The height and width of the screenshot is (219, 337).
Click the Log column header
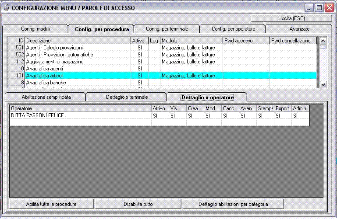click(154, 41)
